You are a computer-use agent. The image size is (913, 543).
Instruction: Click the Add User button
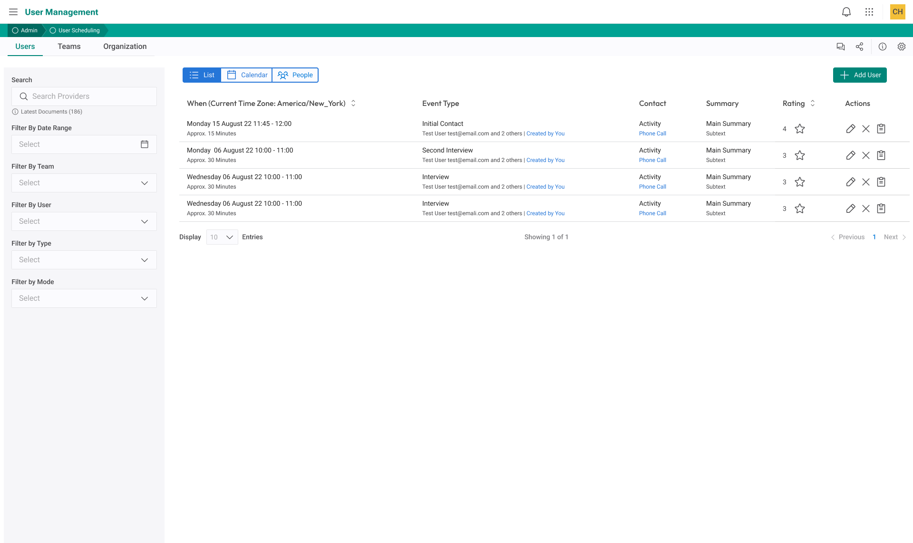[x=859, y=75]
